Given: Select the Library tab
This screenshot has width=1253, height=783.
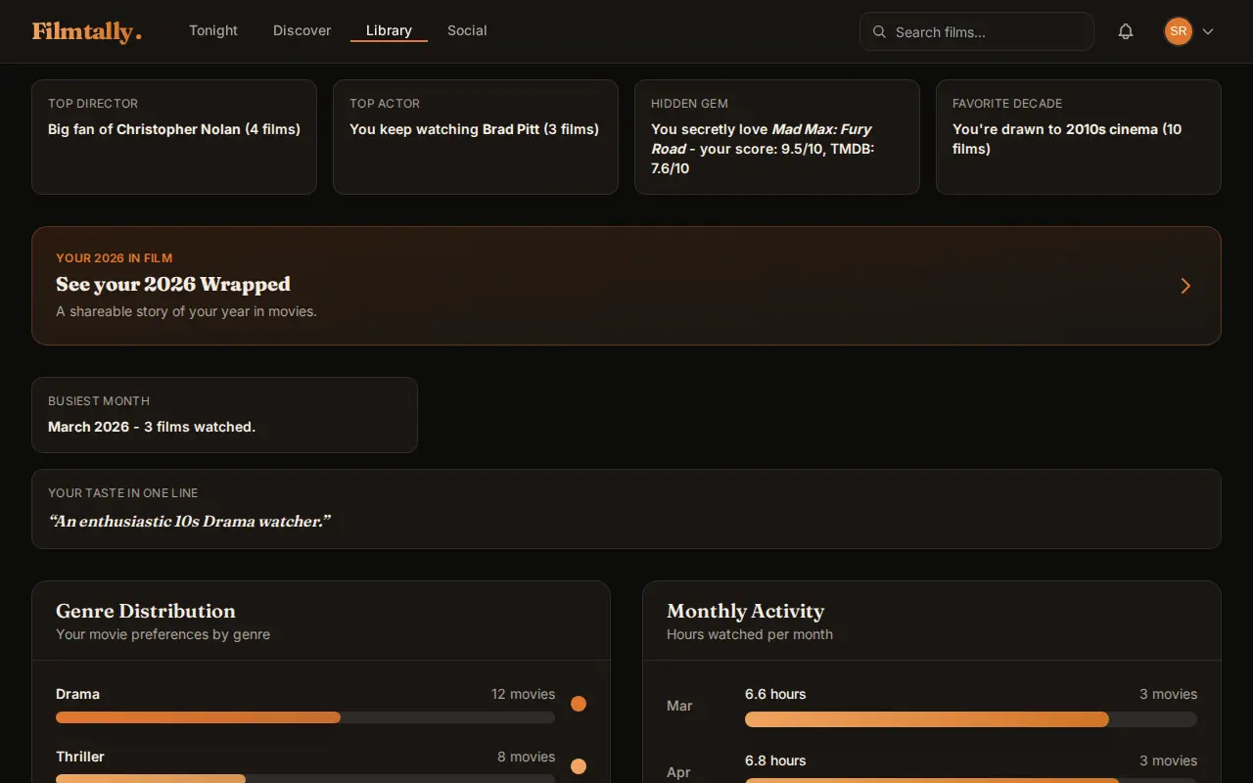Looking at the screenshot, I should coord(389,30).
